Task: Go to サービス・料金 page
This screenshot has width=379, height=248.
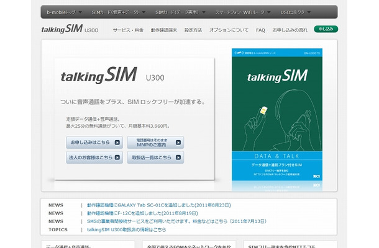Action: (128, 30)
